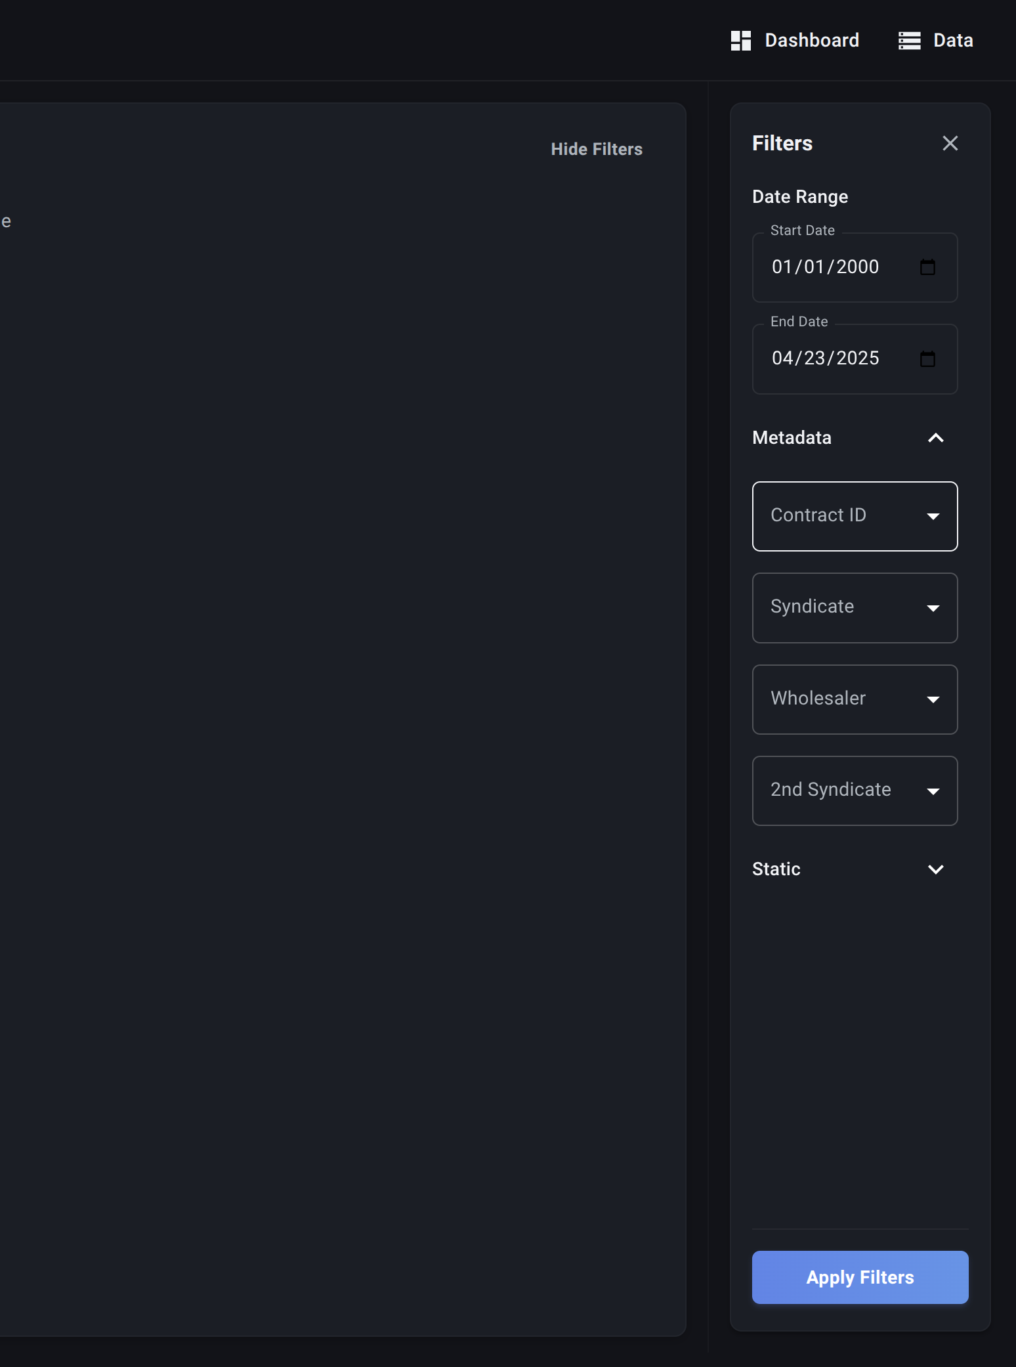This screenshot has width=1016, height=1367.
Task: Click the Hide Filters button
Action: click(x=596, y=149)
